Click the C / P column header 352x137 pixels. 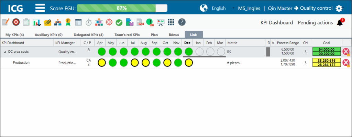(87, 43)
